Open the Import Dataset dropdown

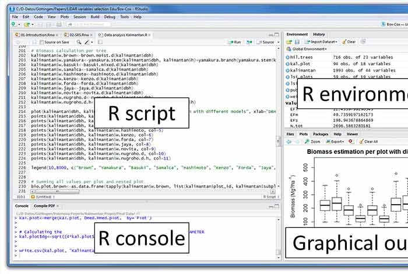point(322,42)
